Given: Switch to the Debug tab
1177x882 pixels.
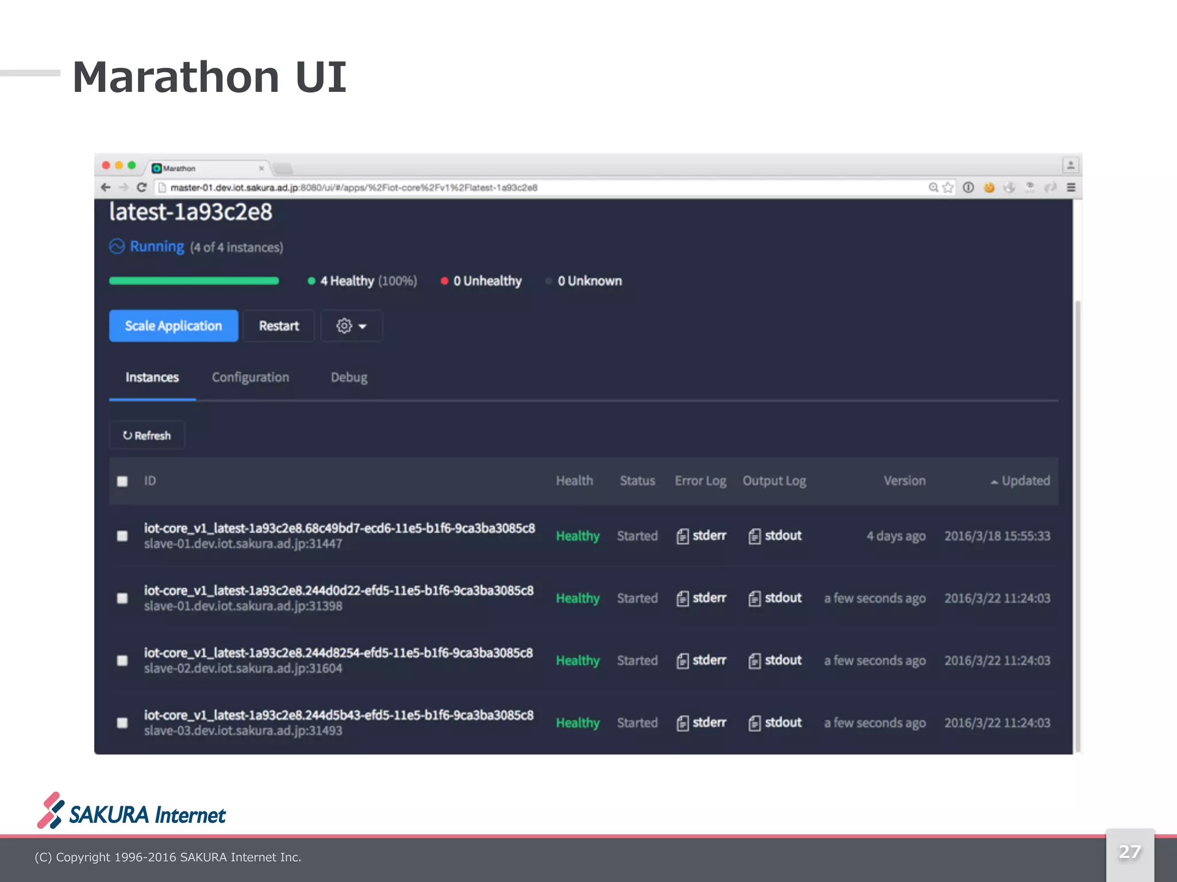Looking at the screenshot, I should [x=349, y=377].
